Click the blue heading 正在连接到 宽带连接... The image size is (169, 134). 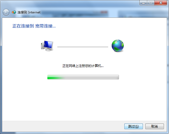34,26
